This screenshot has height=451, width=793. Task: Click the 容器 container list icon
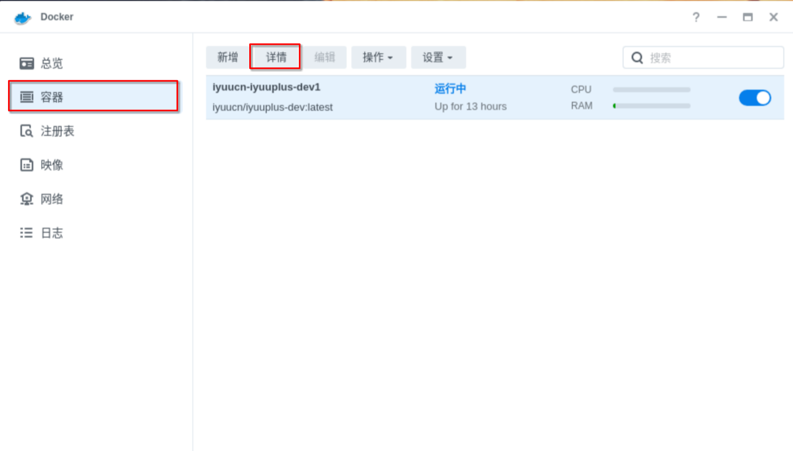tap(26, 97)
